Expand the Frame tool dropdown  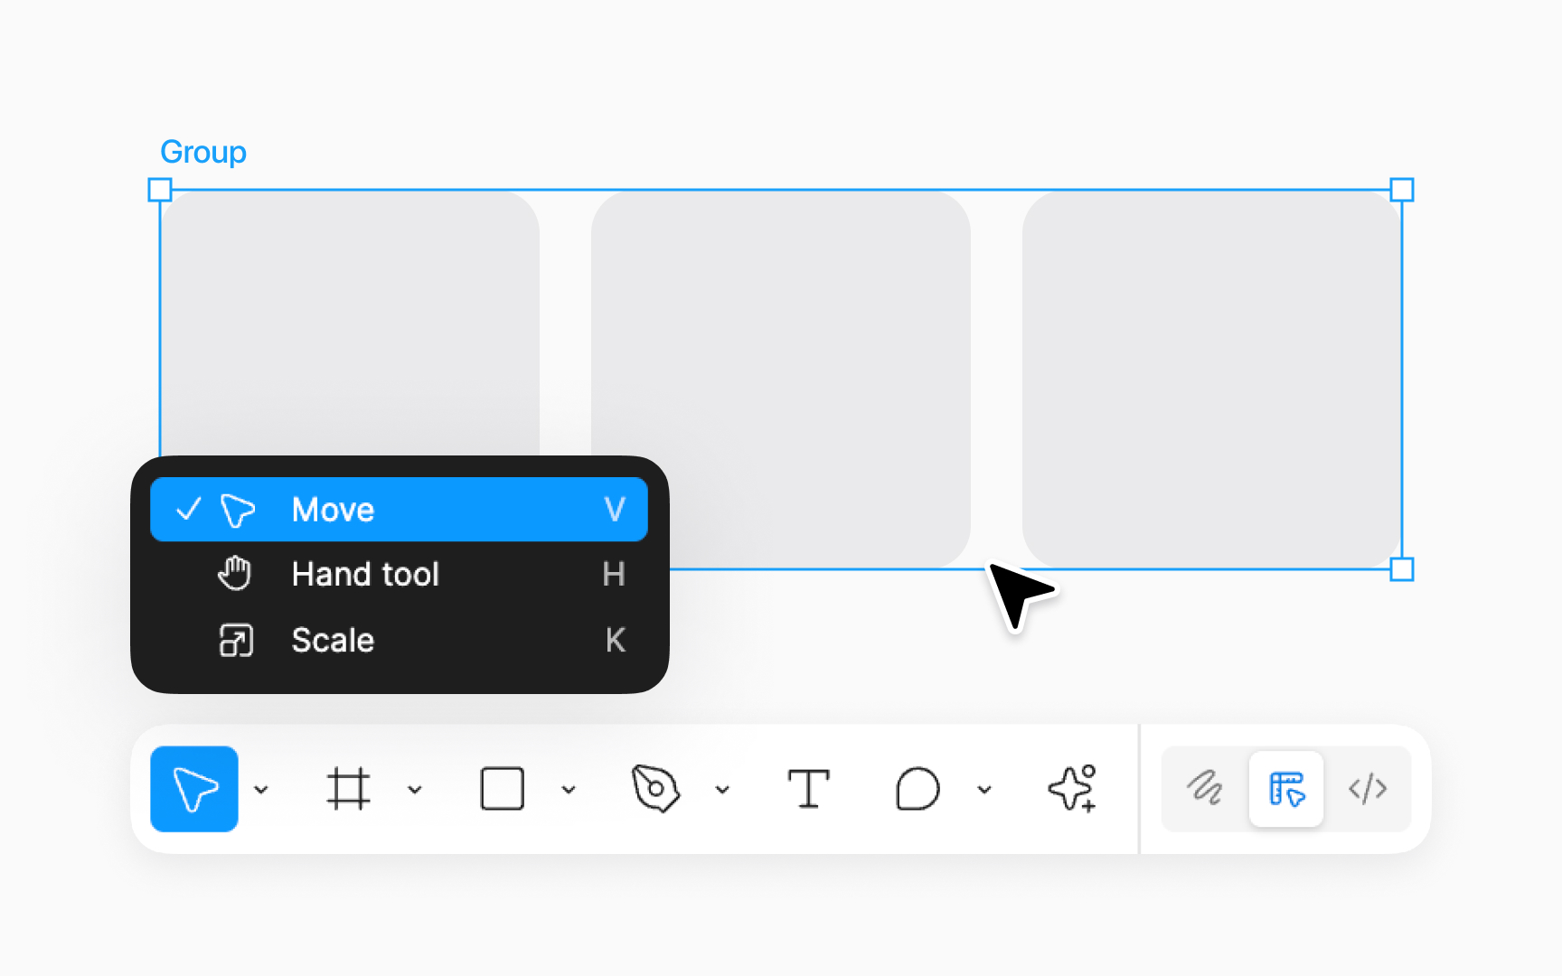click(415, 789)
